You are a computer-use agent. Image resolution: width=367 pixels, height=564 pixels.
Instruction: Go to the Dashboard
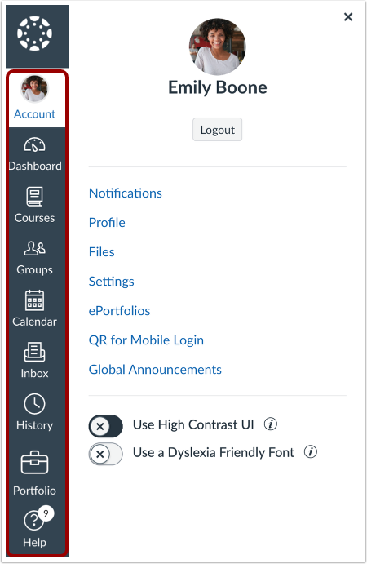[35, 154]
